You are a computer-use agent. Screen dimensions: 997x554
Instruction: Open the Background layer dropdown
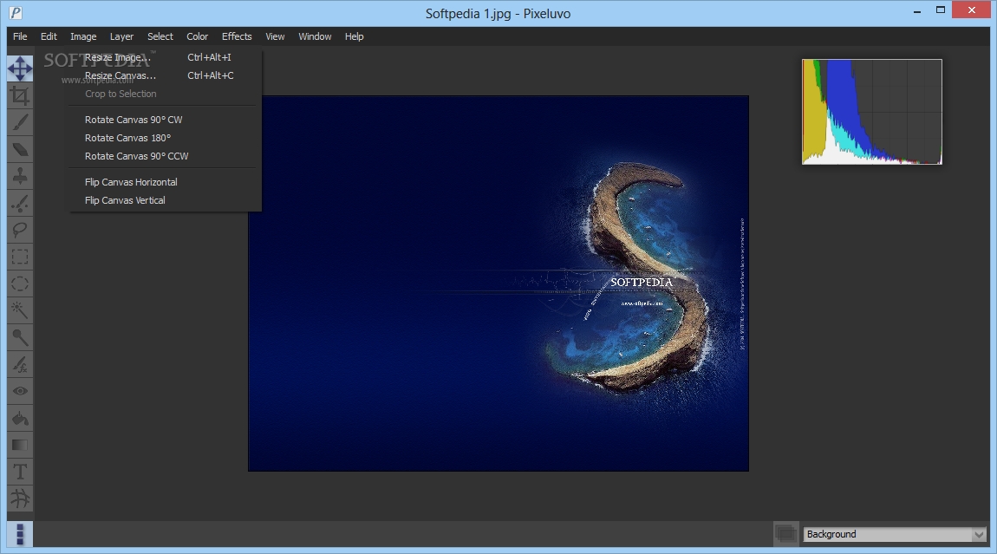click(x=896, y=534)
